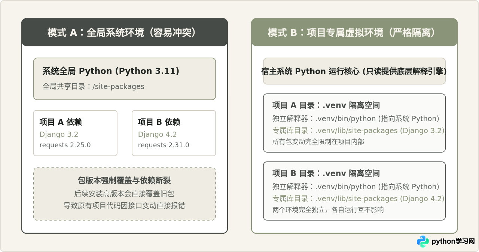Click '专属库目录' line mentioning Django 3.2
Screen dimensions: 479x252
358,130
